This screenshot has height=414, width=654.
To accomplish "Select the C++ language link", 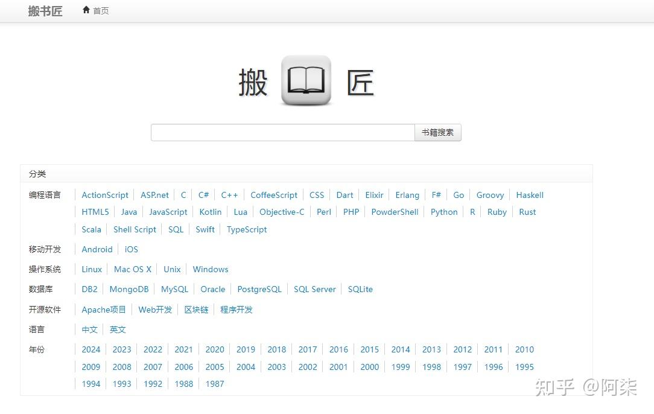I will pyautogui.click(x=229, y=195).
